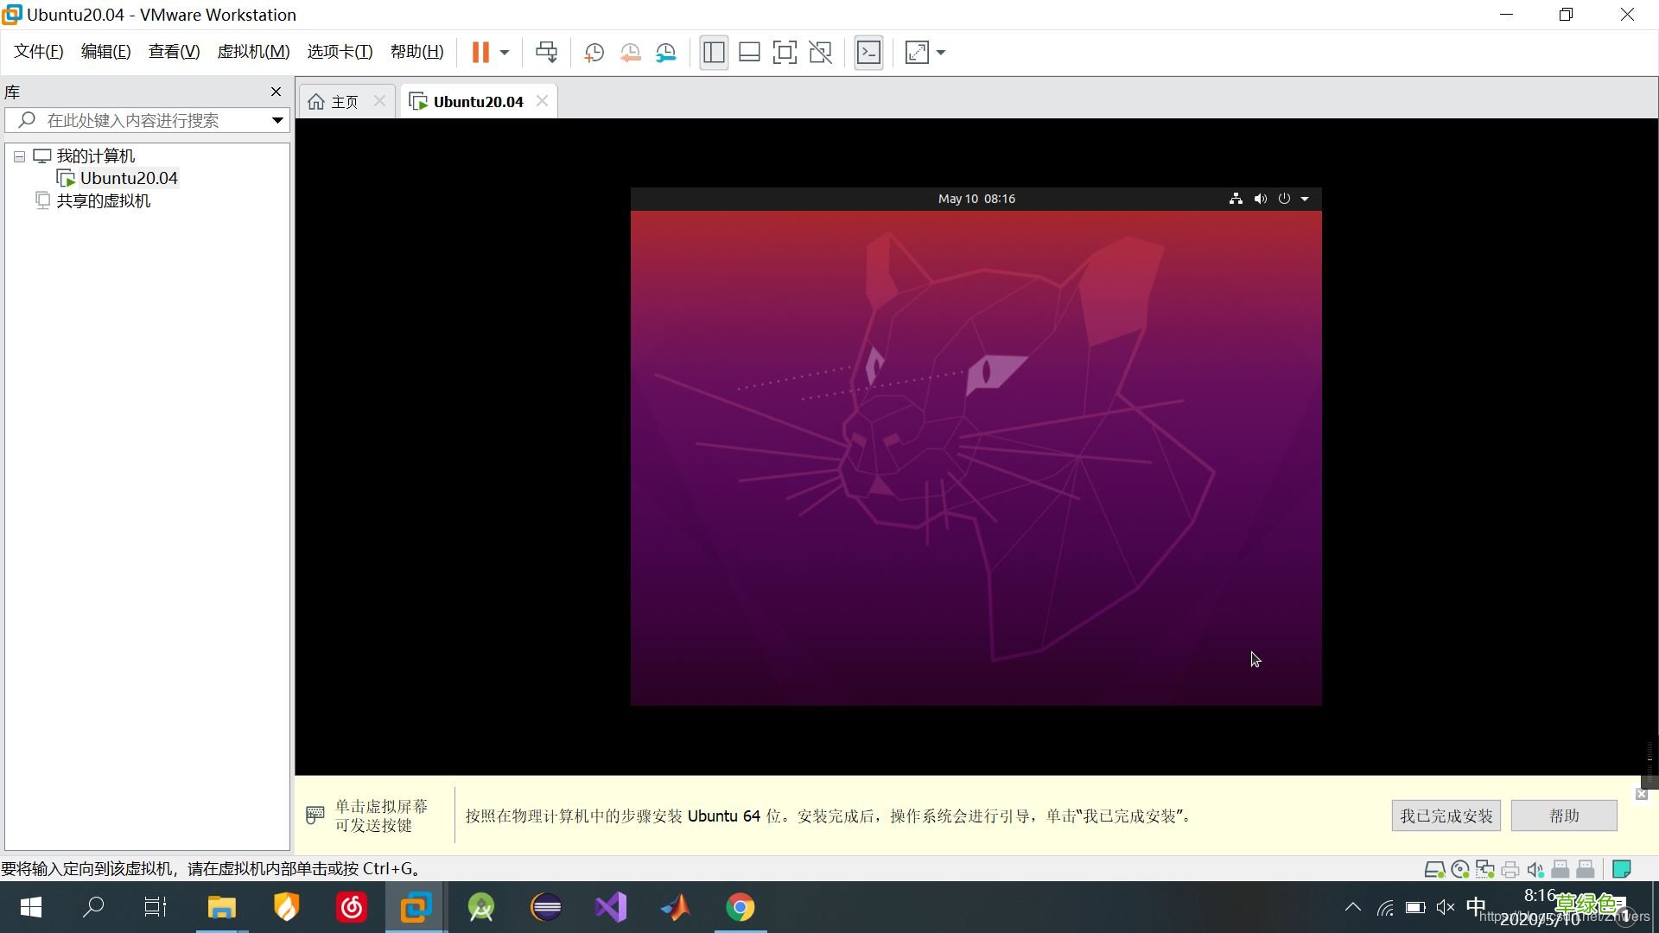
Task: Click the stretch guest display icon
Action: 917,53
